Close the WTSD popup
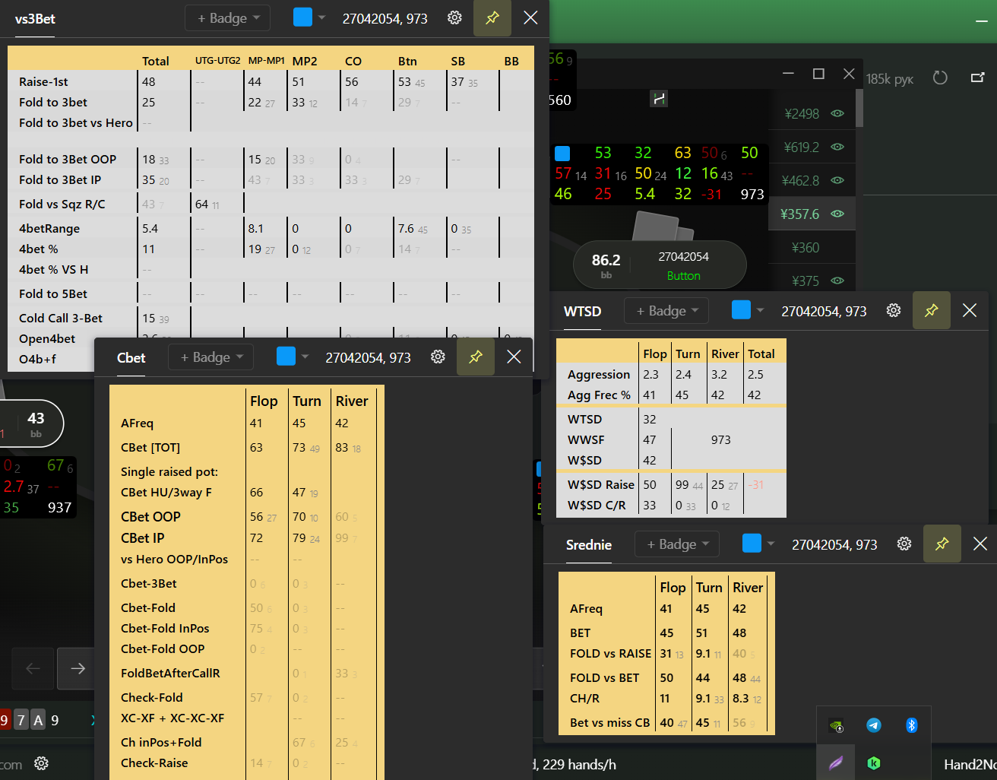Screen dimensions: 997x780 pos(970,310)
